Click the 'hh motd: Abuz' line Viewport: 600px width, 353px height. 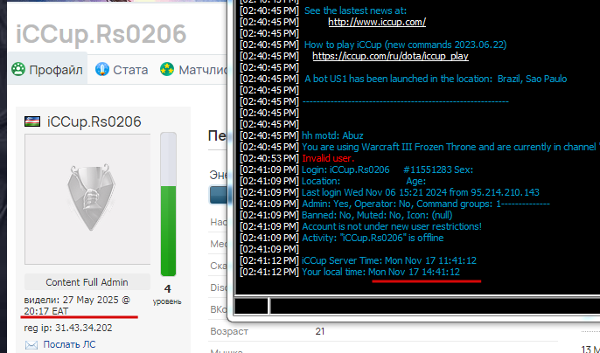coord(332,135)
